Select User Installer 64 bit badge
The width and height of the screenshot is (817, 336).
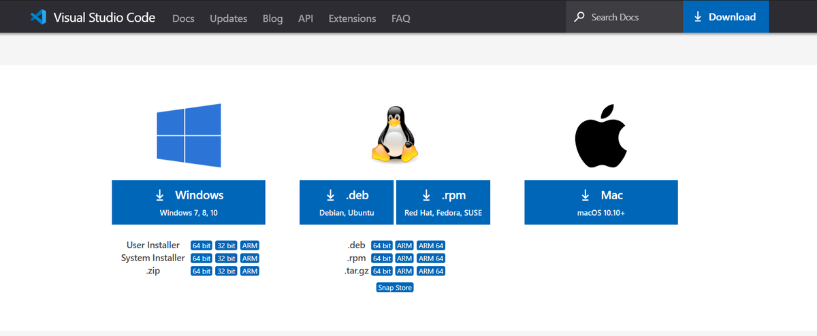tap(202, 246)
